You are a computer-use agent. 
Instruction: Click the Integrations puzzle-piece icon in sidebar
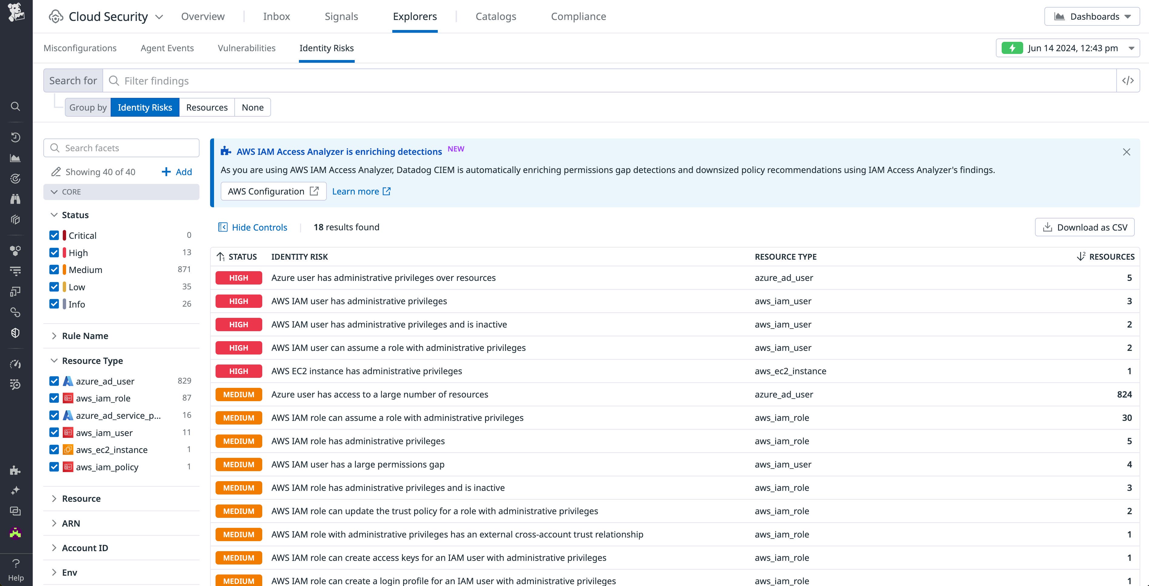tap(15, 470)
